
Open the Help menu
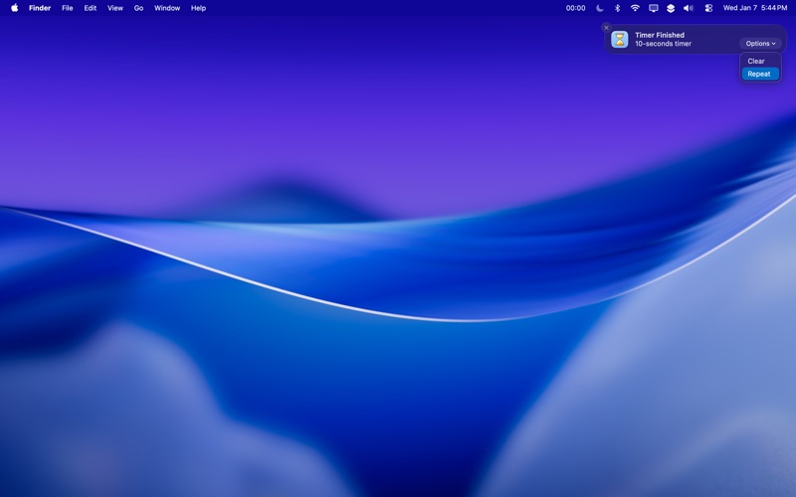(198, 8)
